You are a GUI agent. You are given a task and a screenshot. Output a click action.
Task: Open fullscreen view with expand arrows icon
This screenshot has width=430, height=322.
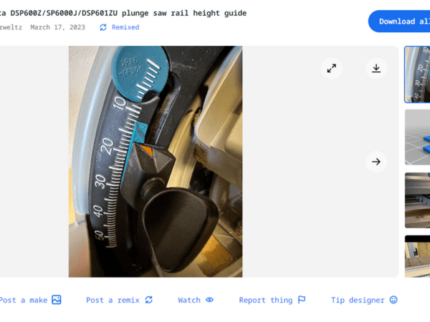click(x=332, y=68)
